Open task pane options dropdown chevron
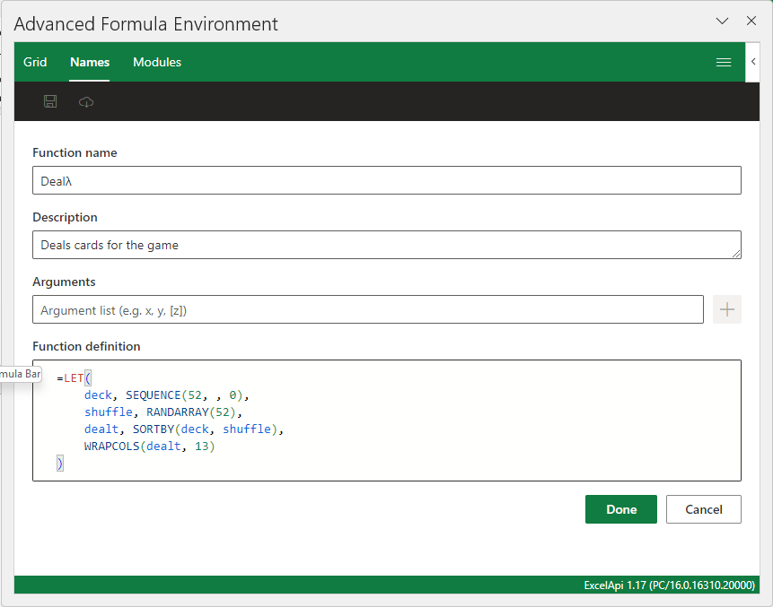Screen dimensions: 773x607 tap(722, 21)
